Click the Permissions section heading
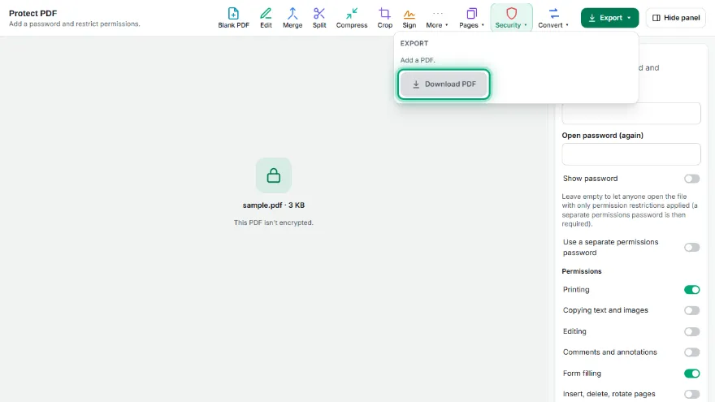 582,271
